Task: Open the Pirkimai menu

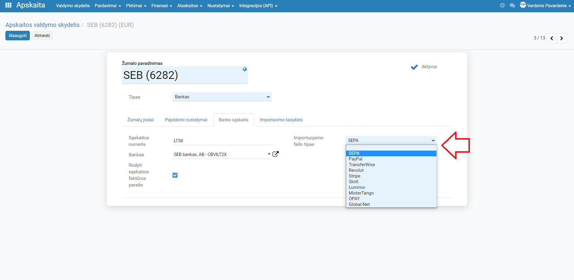Action: coord(136,6)
